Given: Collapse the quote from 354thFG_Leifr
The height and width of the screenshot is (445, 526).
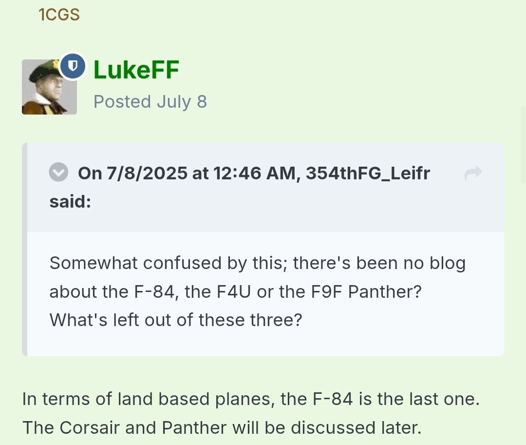Looking at the screenshot, I should pyautogui.click(x=58, y=173).
